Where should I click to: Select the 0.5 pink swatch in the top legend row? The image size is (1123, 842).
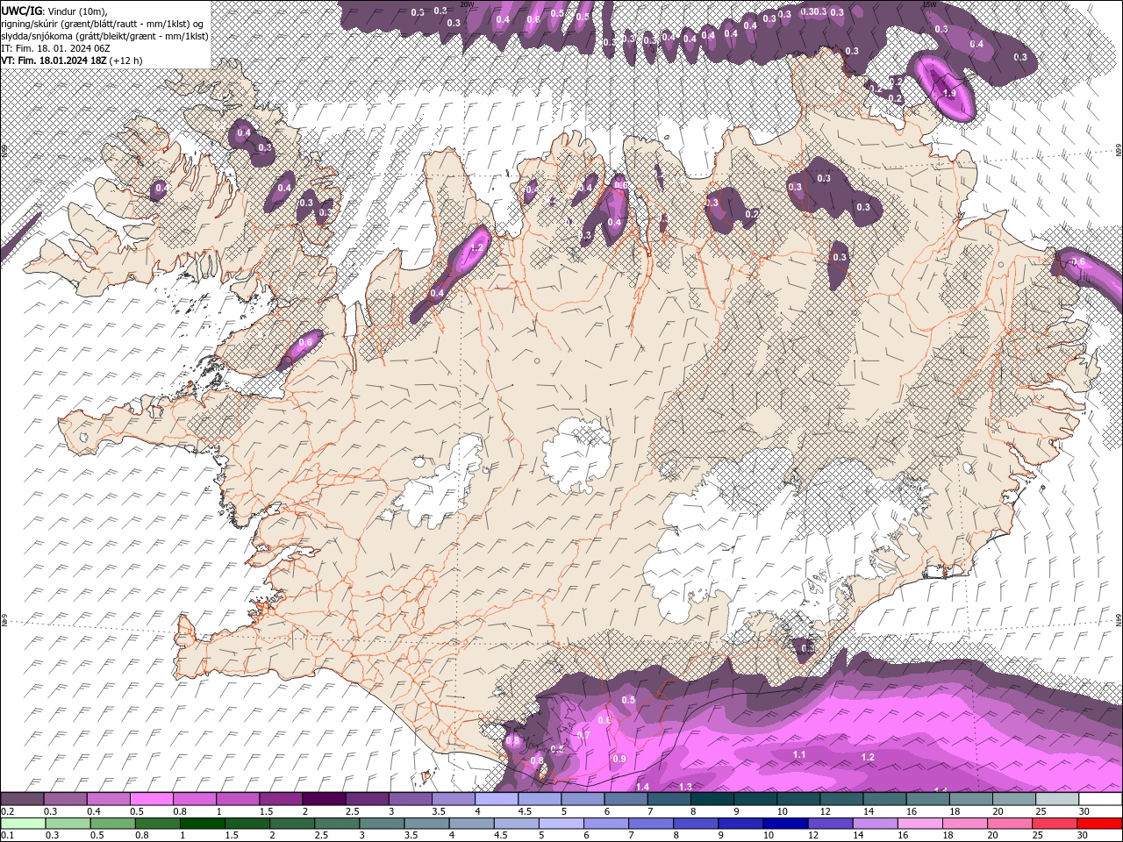pyautogui.click(x=152, y=799)
